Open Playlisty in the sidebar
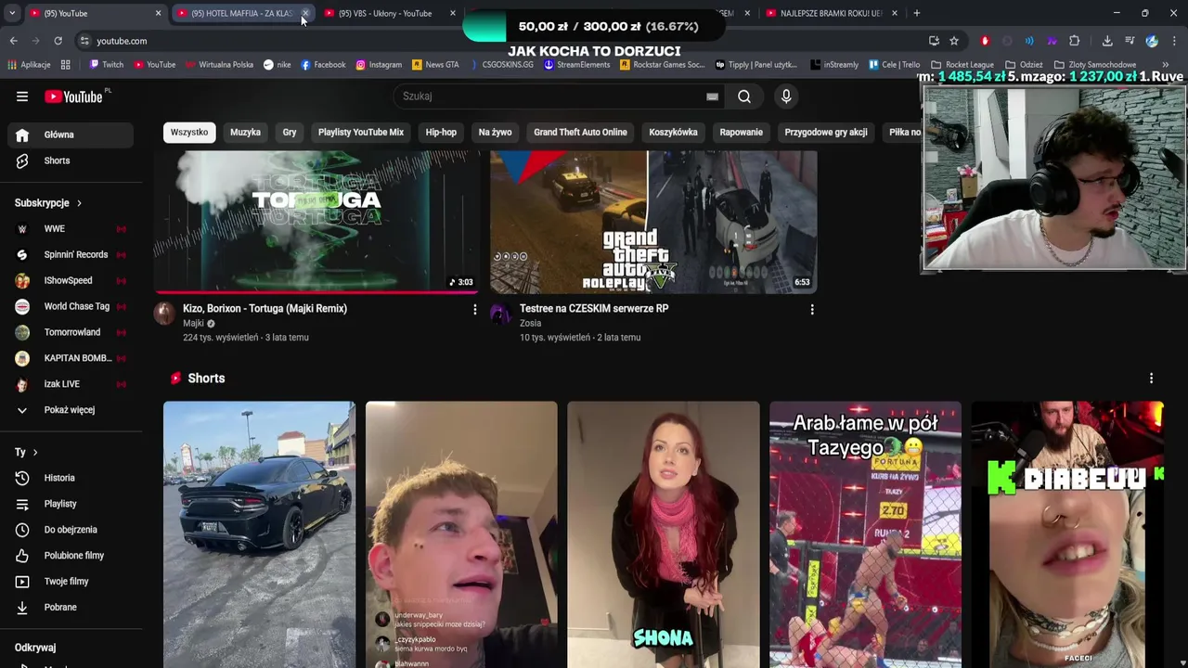 click(x=71, y=504)
